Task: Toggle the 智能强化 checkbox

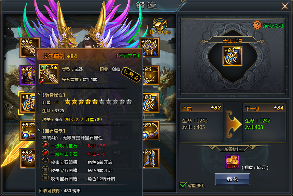Action: [183, 185]
